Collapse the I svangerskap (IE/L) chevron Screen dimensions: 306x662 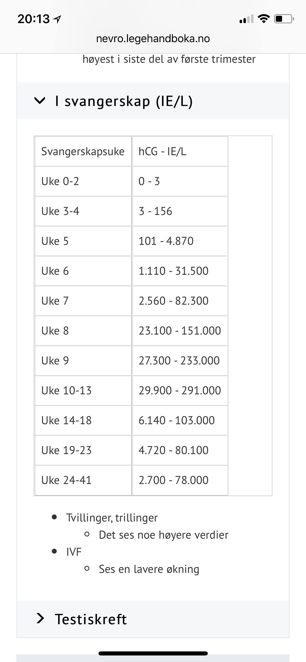click(40, 101)
